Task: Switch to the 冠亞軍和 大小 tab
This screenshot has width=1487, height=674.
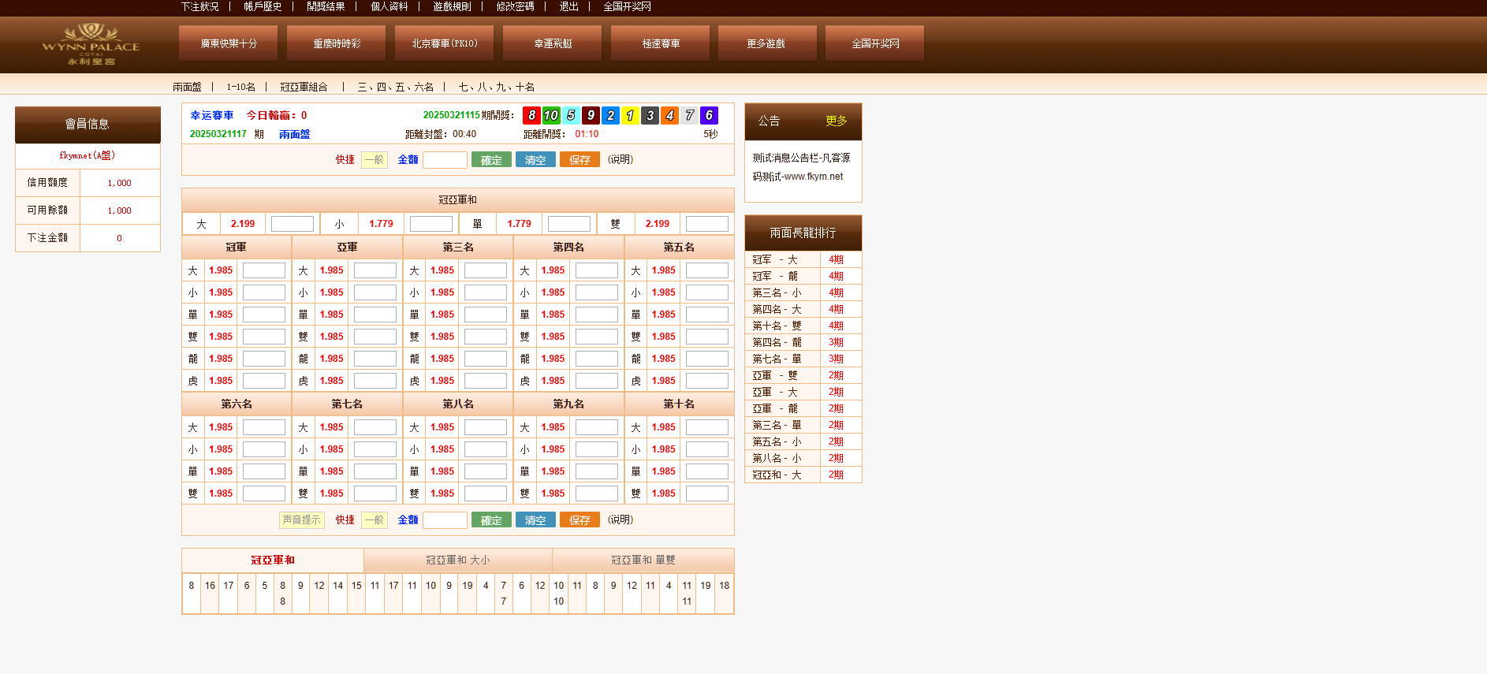Action: click(x=457, y=560)
